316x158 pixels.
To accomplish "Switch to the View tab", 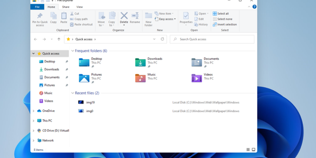I will (x=80, y=7).
